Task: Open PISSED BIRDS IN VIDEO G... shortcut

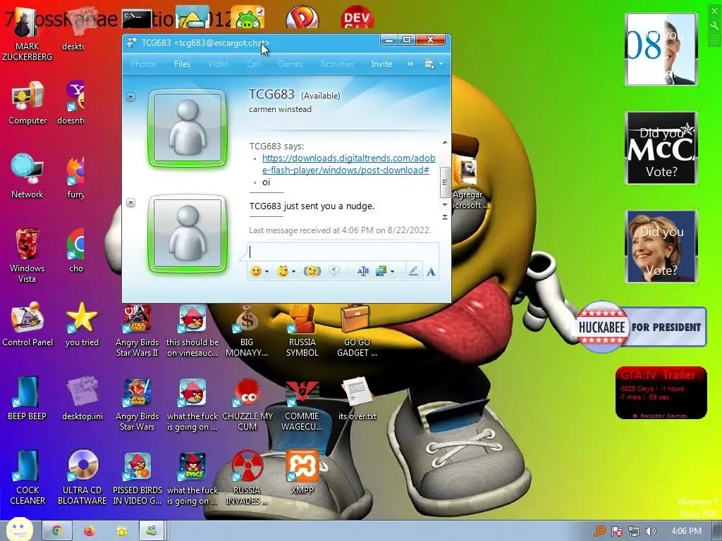Action: pos(137,478)
